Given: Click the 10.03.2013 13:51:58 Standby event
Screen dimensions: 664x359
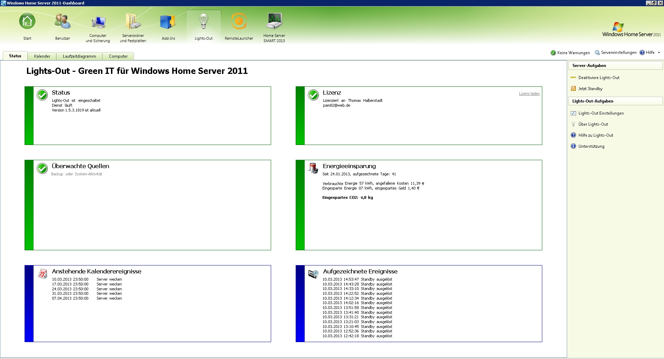Looking at the screenshot, I should (357, 308).
